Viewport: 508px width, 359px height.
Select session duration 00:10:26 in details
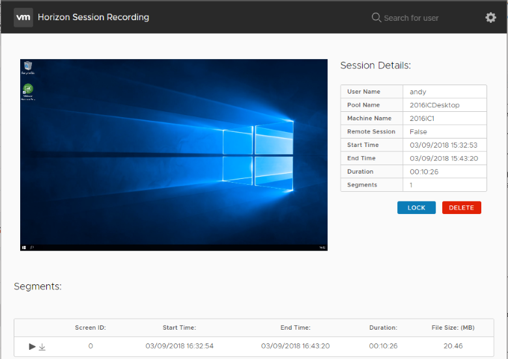(424, 172)
